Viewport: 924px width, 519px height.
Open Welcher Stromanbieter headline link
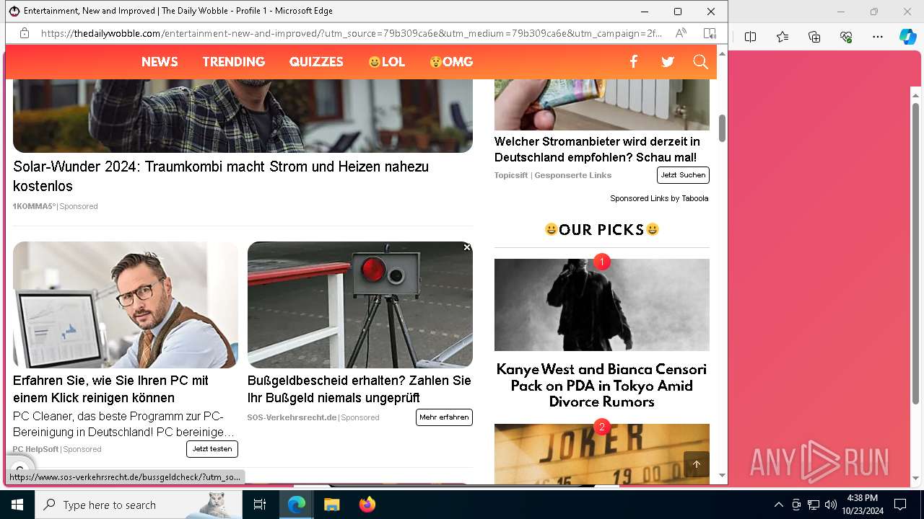click(597, 149)
